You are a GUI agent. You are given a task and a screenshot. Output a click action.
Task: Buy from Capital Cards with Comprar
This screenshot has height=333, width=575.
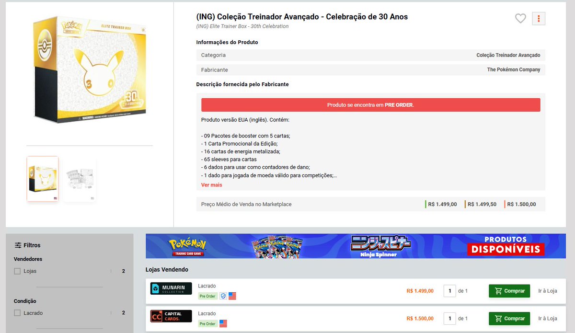coord(509,319)
